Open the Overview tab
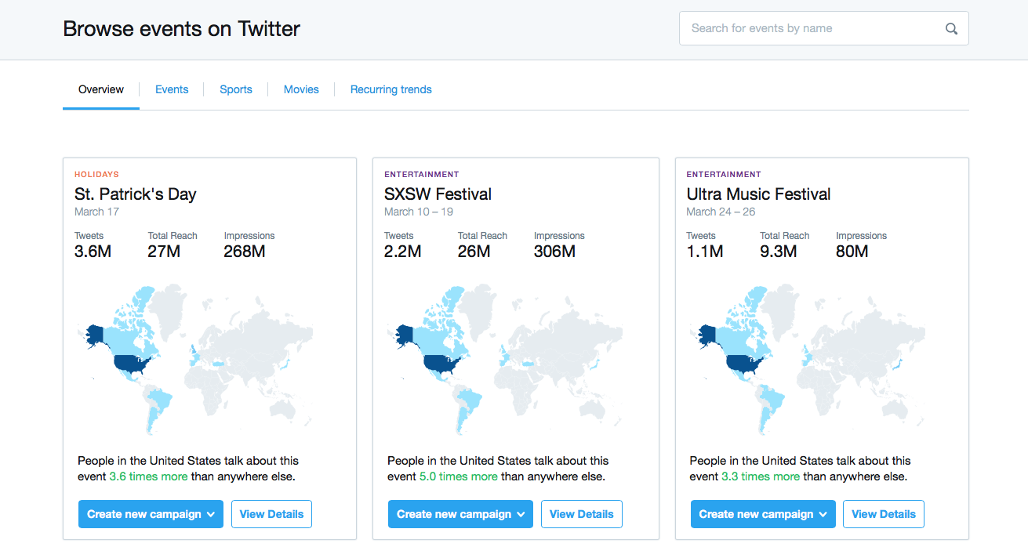The height and width of the screenshot is (547, 1028). [101, 89]
